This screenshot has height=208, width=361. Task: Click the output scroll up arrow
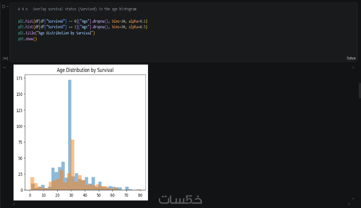(353, 67)
